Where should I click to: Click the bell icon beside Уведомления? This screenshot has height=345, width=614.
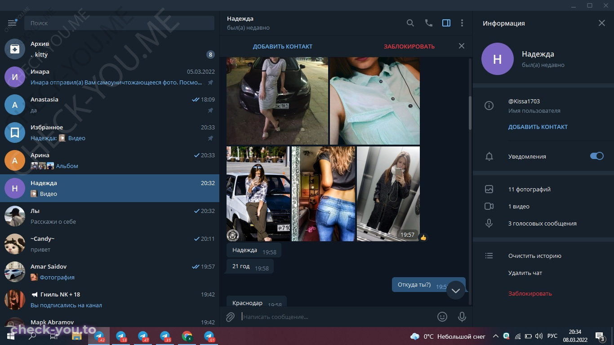489,156
